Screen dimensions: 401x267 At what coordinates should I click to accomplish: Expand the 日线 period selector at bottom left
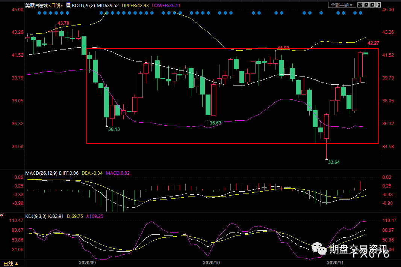[x=9, y=263]
